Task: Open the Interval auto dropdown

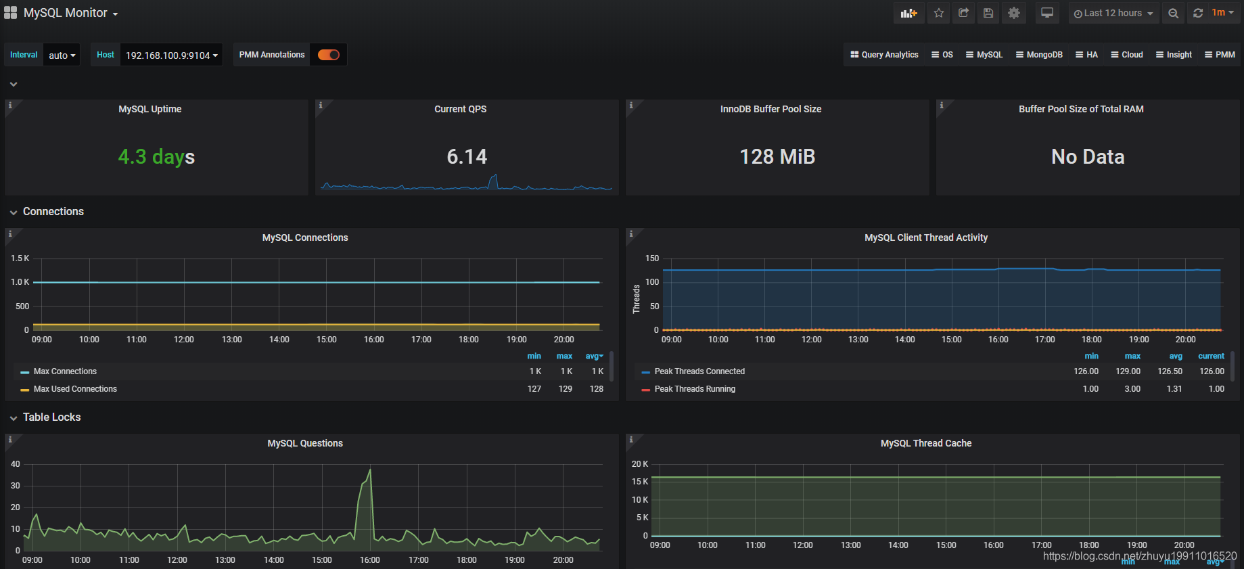Action: coord(62,55)
